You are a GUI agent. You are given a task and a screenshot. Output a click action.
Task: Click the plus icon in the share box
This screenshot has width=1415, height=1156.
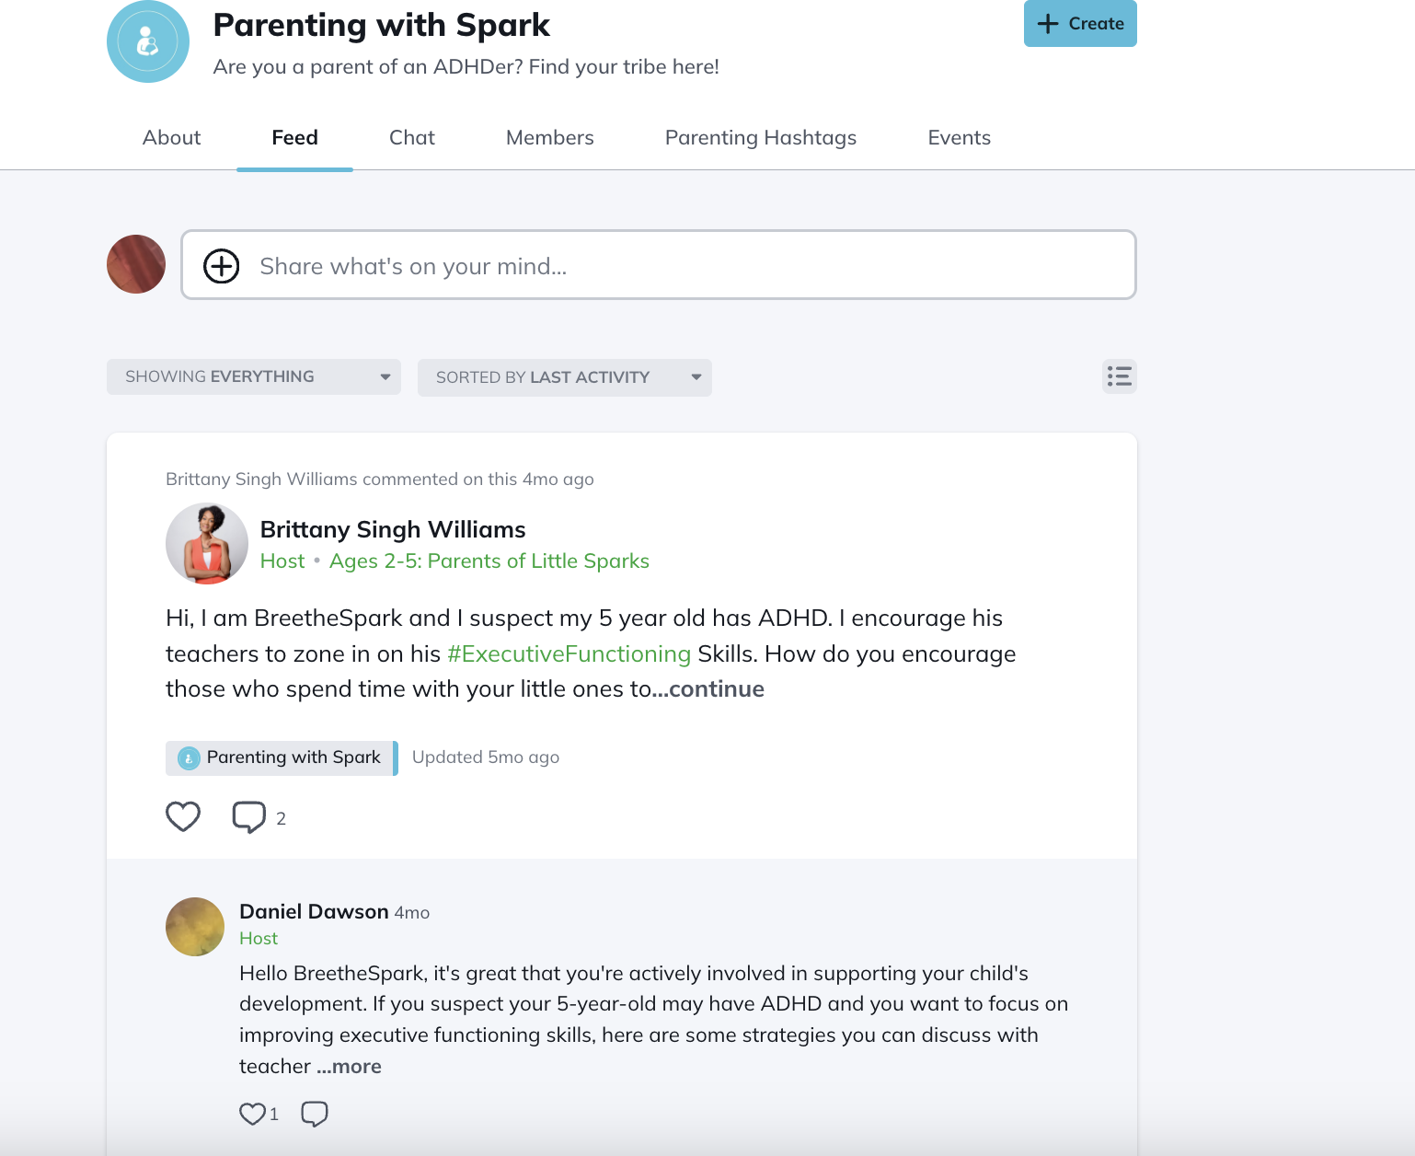click(221, 266)
